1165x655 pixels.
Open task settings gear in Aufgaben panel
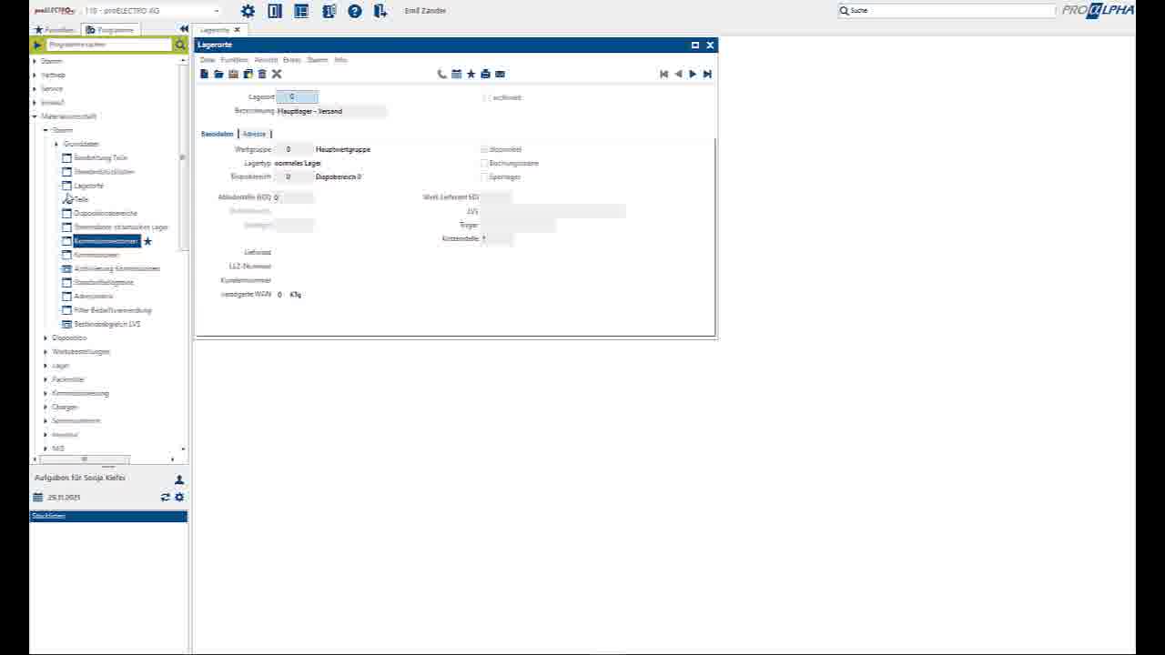point(179,498)
